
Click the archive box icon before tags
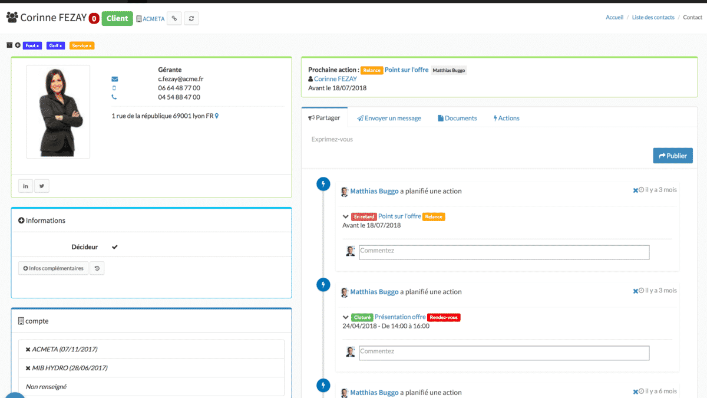click(9, 45)
